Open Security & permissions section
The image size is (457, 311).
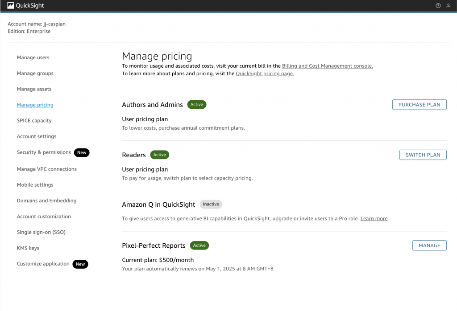click(x=44, y=152)
